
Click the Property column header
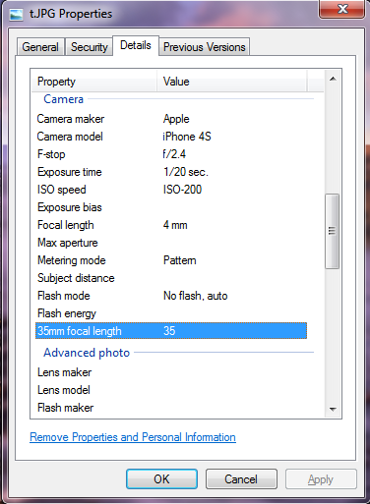(94, 82)
